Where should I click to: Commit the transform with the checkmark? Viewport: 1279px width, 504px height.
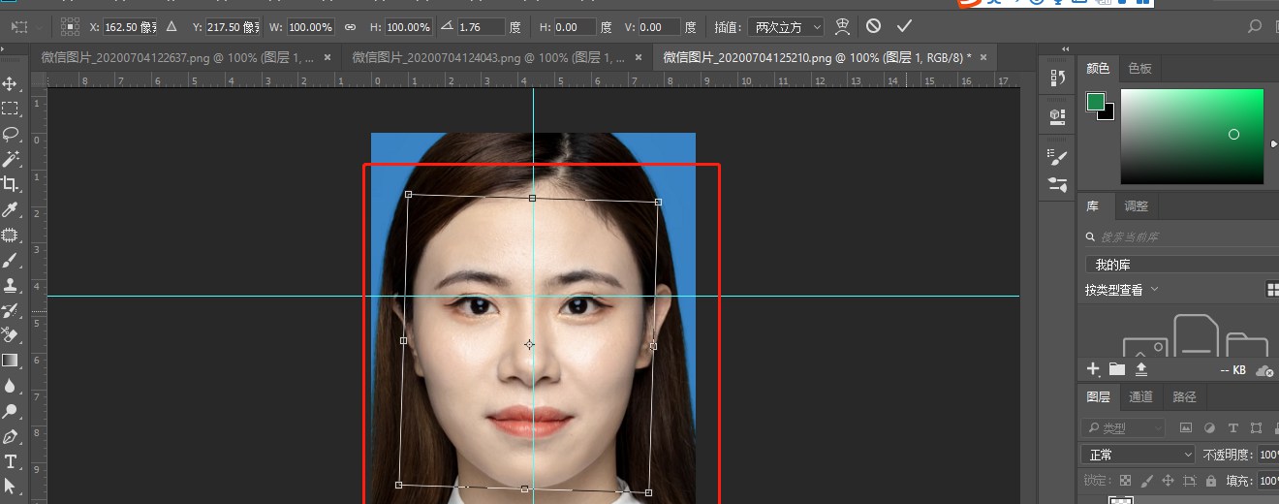pos(904,26)
